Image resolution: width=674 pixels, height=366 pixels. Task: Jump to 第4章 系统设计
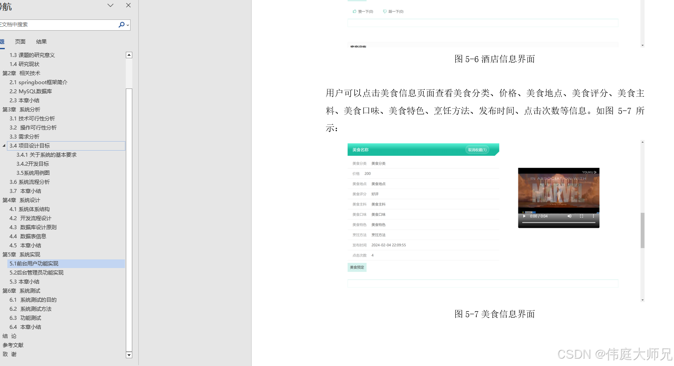tap(21, 200)
